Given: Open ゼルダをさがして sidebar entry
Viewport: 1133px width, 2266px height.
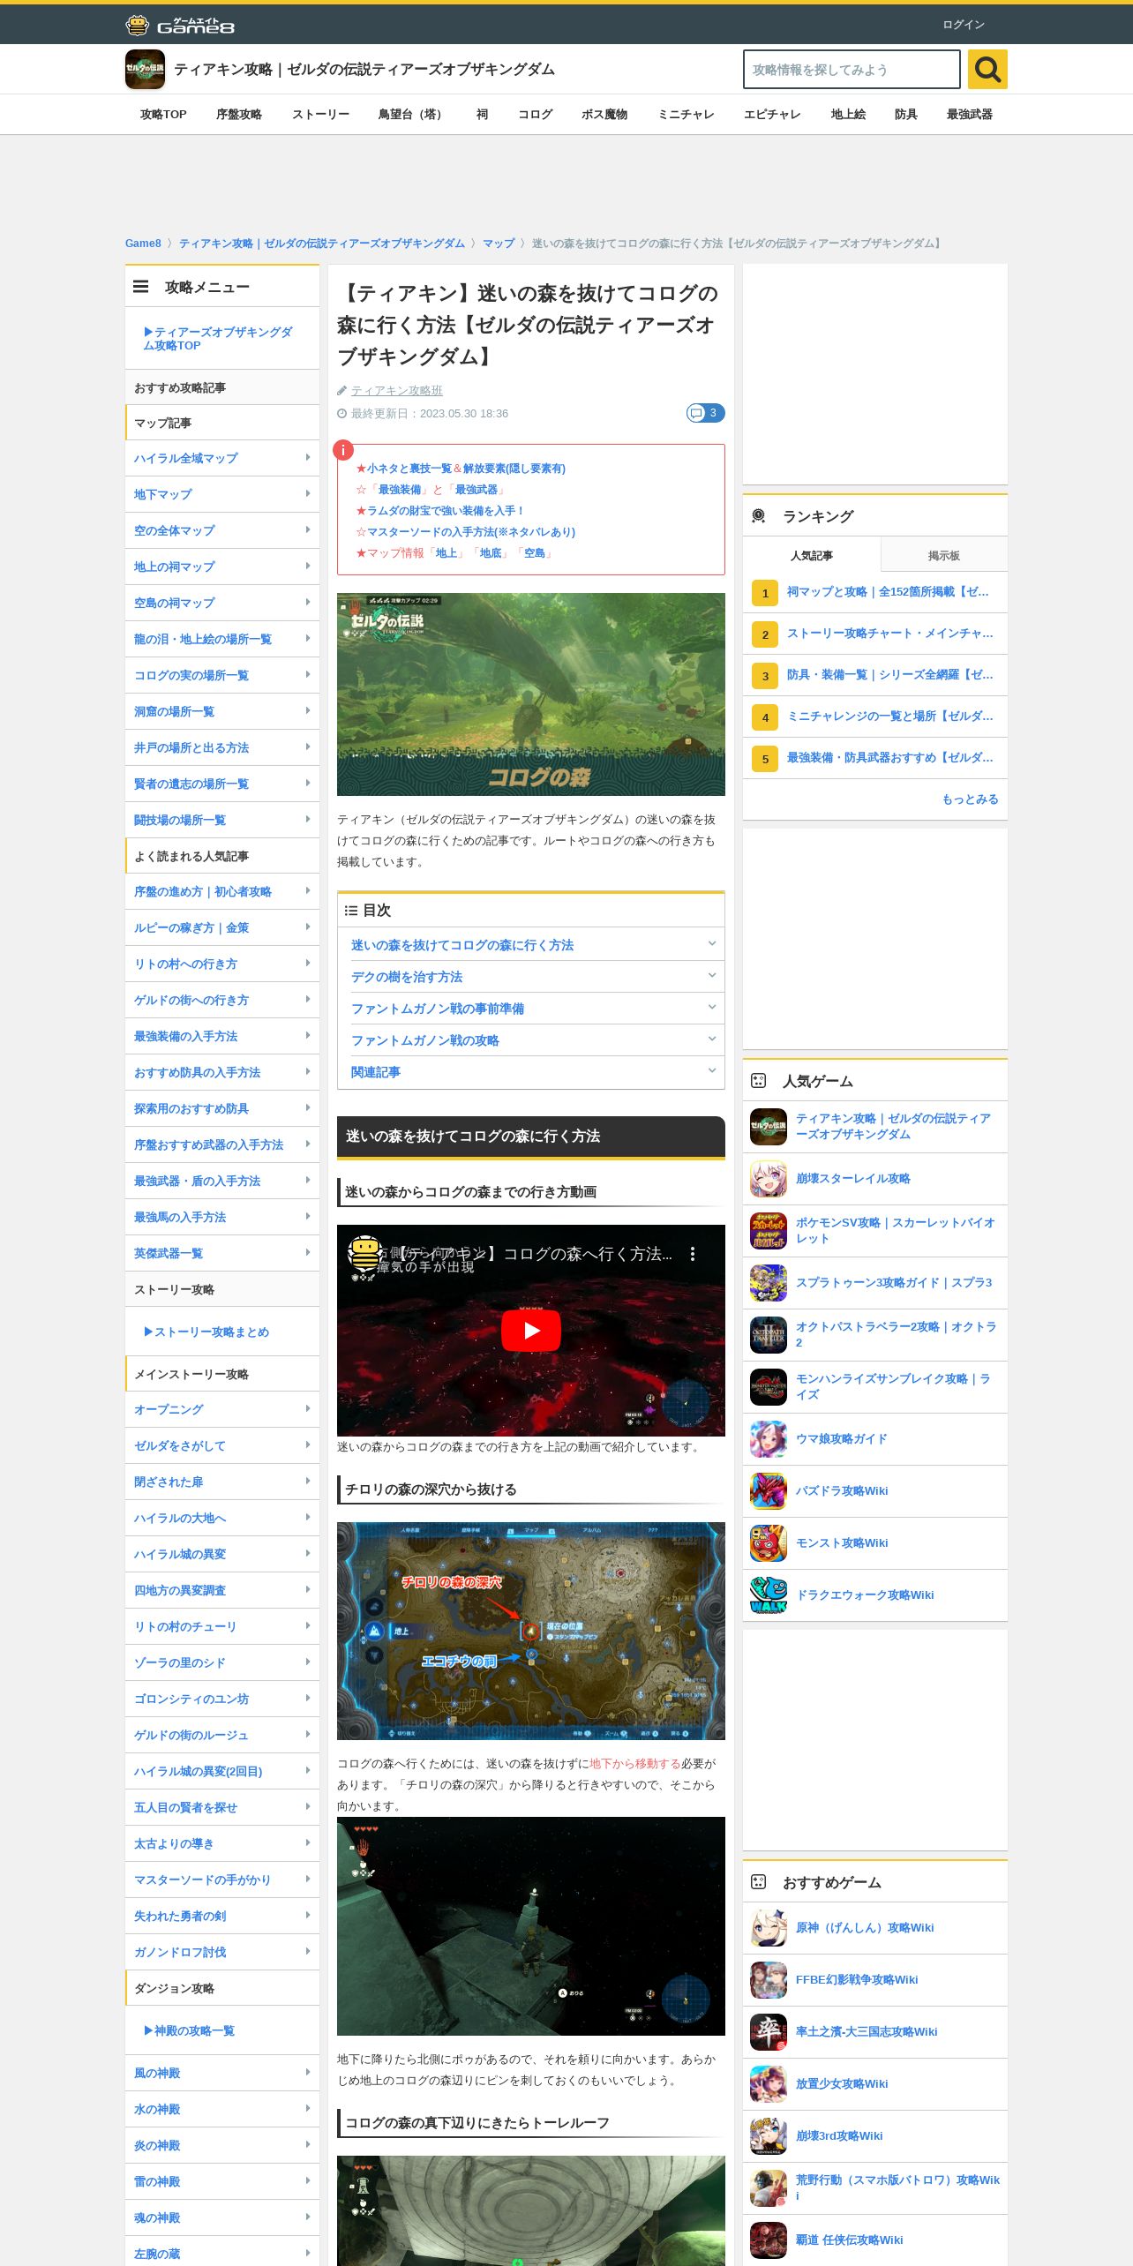Looking at the screenshot, I should 222,1445.
